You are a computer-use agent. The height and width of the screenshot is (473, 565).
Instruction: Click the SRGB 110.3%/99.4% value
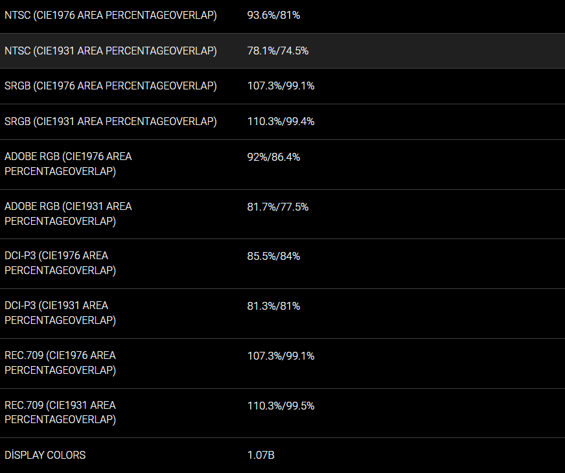click(281, 121)
